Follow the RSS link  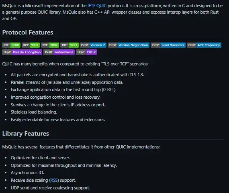coord(54,180)
